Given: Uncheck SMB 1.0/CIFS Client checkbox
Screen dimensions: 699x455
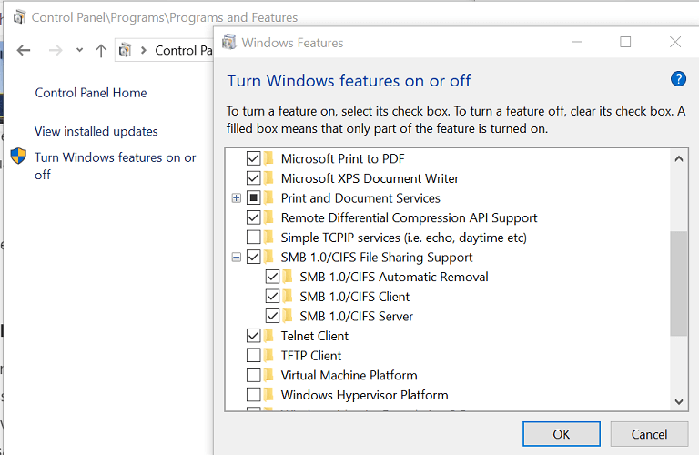Looking at the screenshot, I should click(272, 296).
